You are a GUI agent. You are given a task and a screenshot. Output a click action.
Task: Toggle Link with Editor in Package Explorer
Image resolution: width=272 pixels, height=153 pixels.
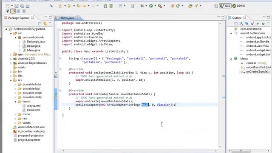[45, 24]
